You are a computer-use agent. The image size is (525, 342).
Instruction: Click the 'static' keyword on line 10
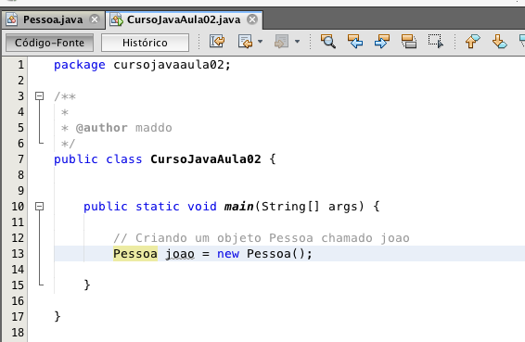[158, 207]
